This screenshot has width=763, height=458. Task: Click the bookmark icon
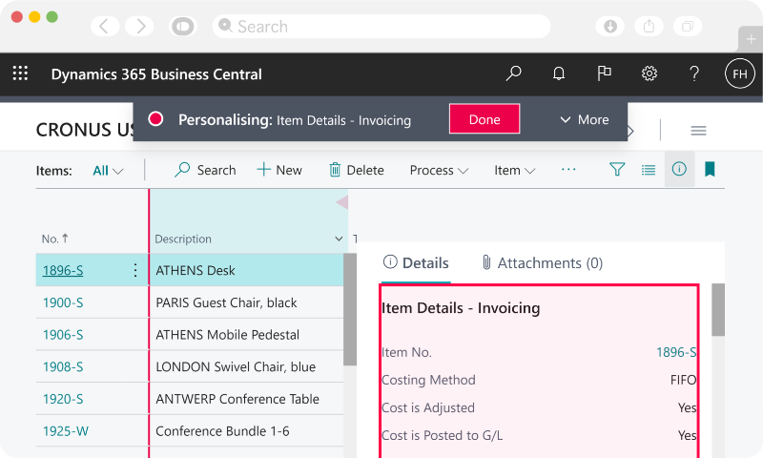710,169
